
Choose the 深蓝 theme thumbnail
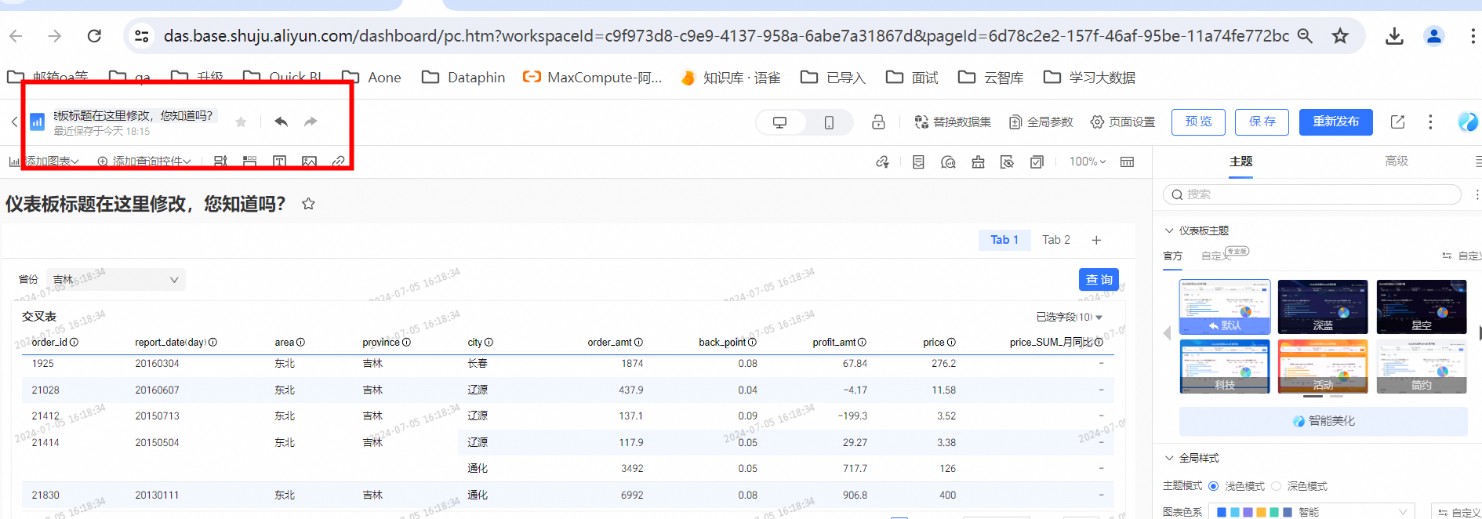click(x=1322, y=307)
